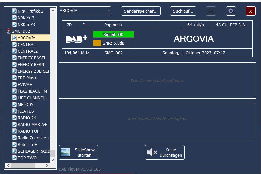Click the SNR 5,0dB level bar
Screen dimensions: 261x174
pyautogui.click(x=113, y=43)
